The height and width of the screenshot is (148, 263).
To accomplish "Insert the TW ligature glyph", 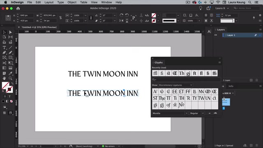I will tap(201, 98).
